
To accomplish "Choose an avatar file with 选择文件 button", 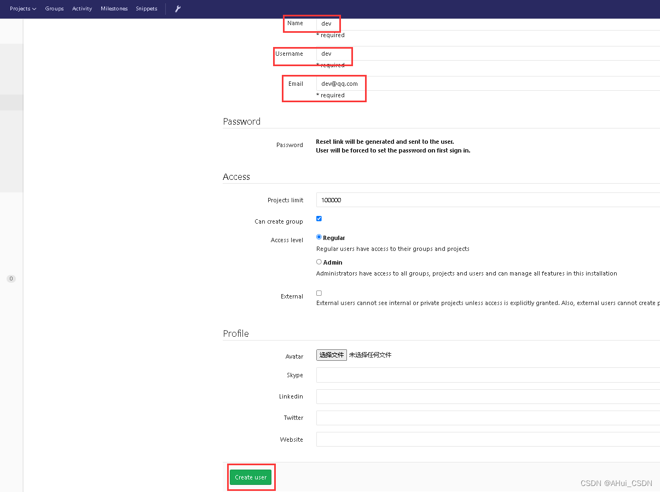I will tap(332, 355).
